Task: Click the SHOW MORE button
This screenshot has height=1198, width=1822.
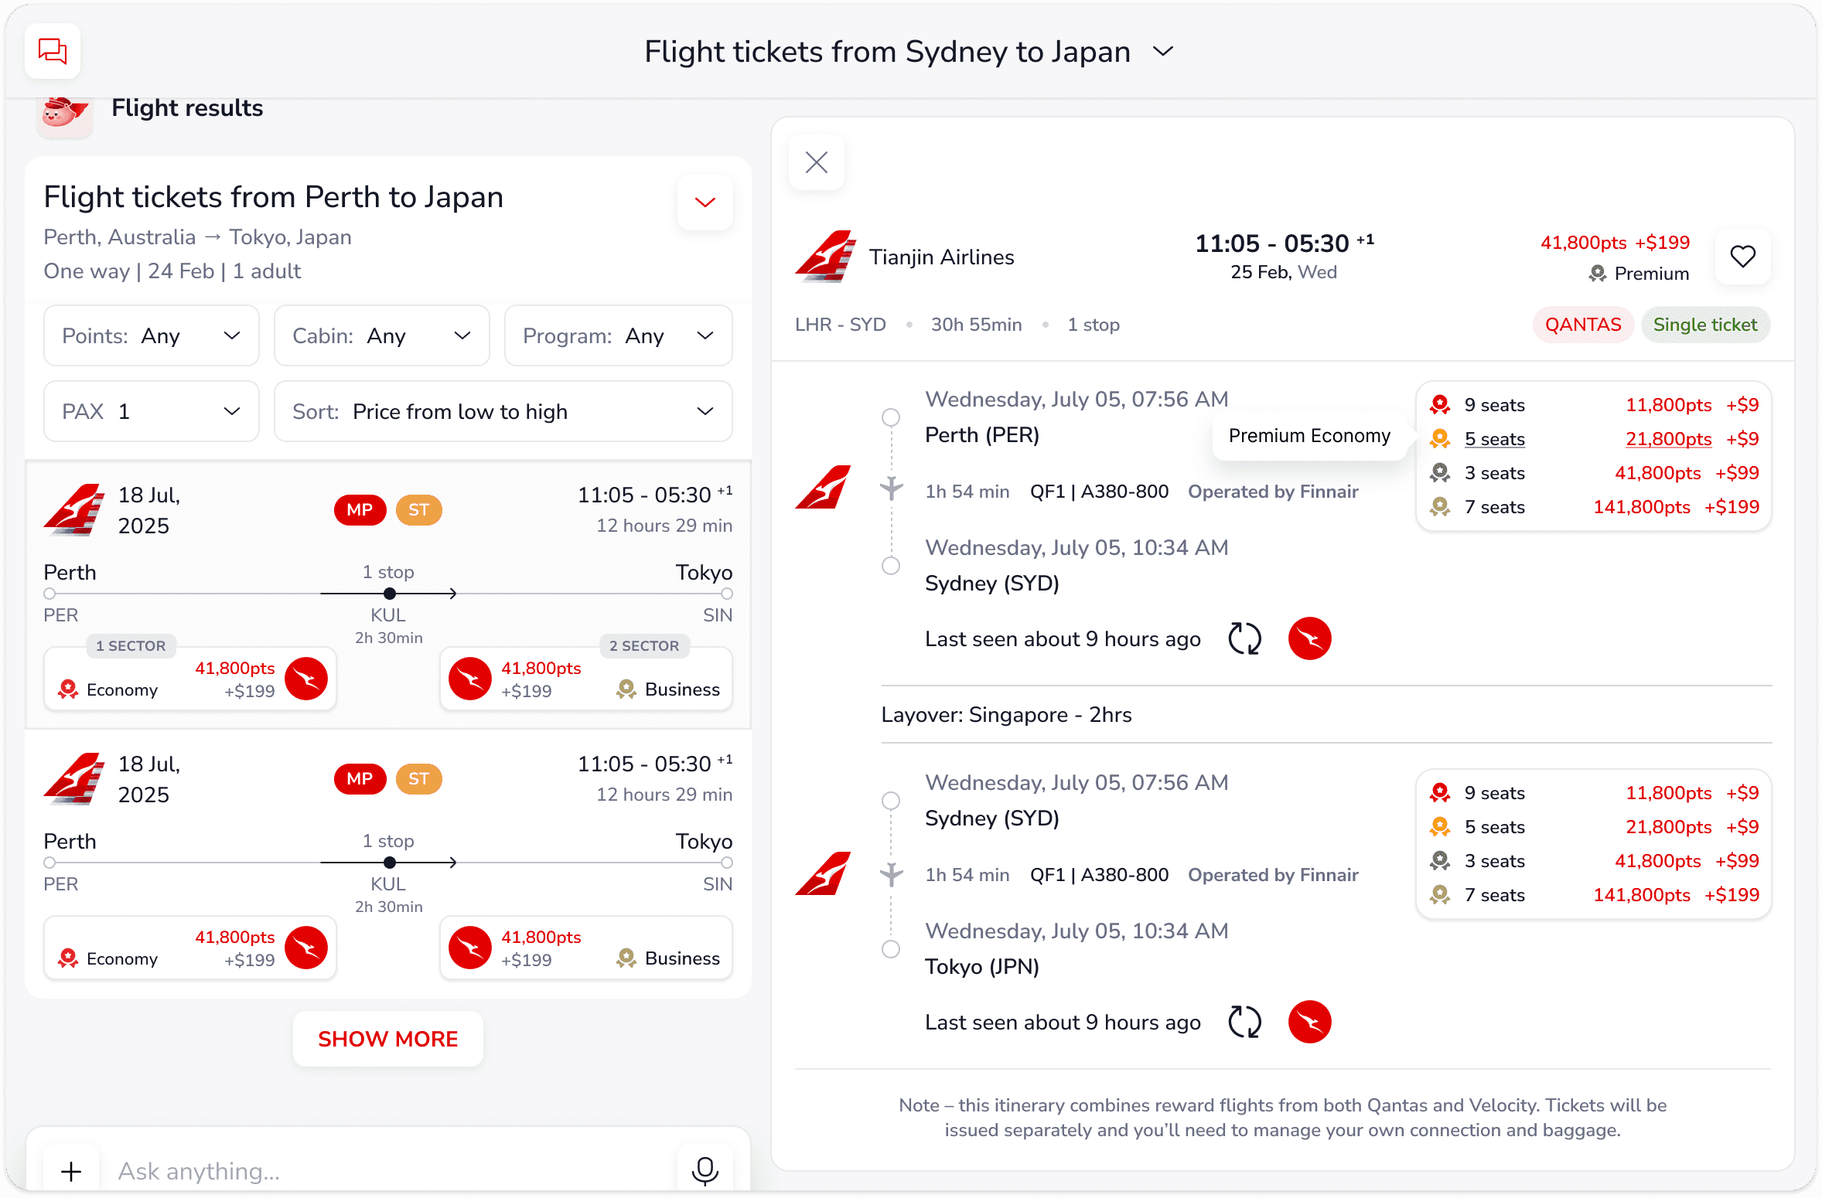Action: [x=387, y=1039]
